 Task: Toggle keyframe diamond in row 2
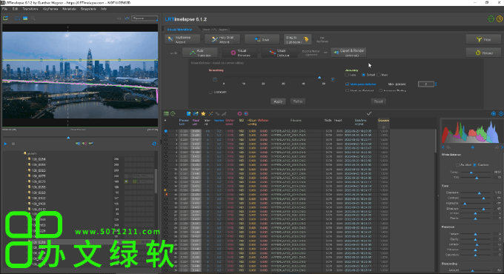[166, 136]
